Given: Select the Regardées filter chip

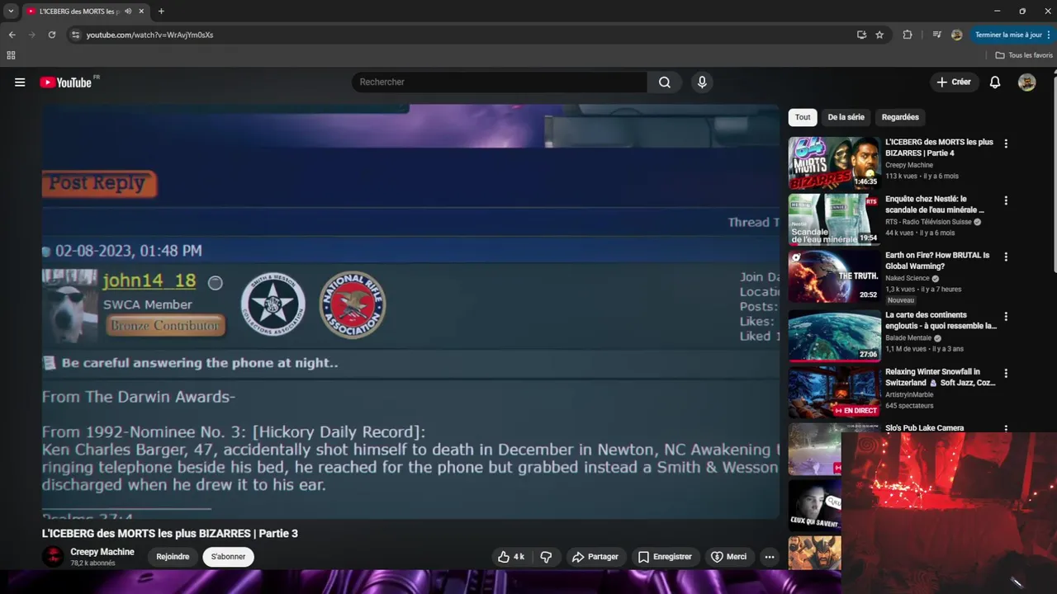Looking at the screenshot, I should [x=900, y=117].
